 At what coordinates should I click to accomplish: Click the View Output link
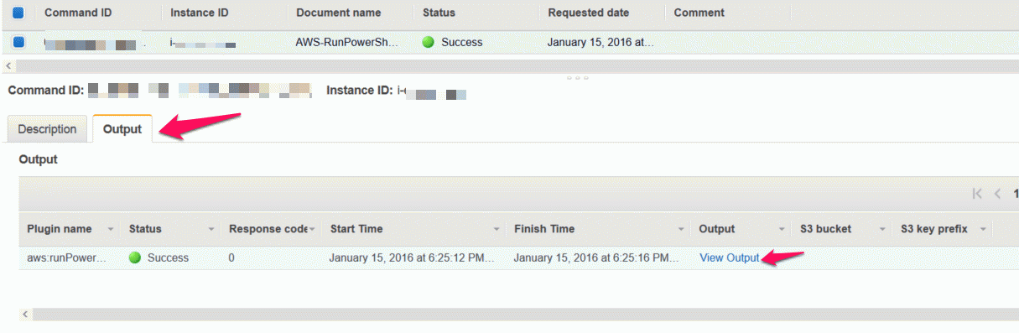[730, 258]
